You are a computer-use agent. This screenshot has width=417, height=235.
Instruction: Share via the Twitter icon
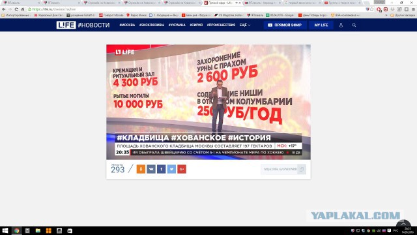pos(171,169)
